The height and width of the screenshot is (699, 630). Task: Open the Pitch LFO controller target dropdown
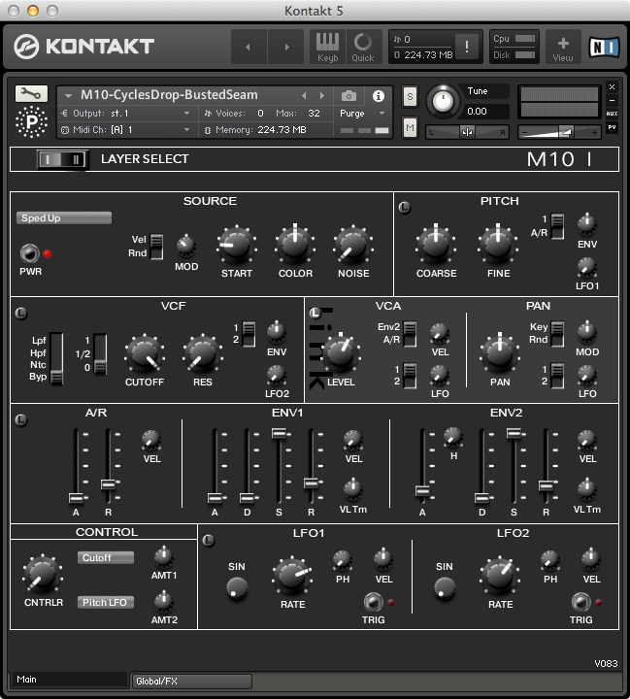pos(106,602)
